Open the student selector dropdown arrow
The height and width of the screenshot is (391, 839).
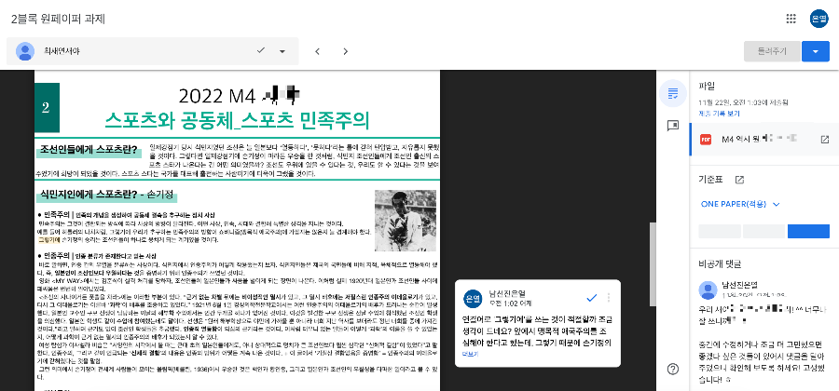pos(282,51)
